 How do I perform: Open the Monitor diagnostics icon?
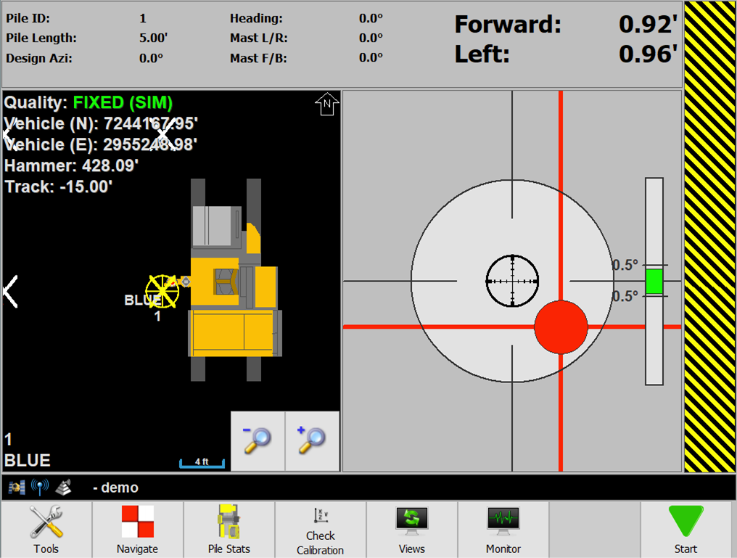tap(503, 520)
